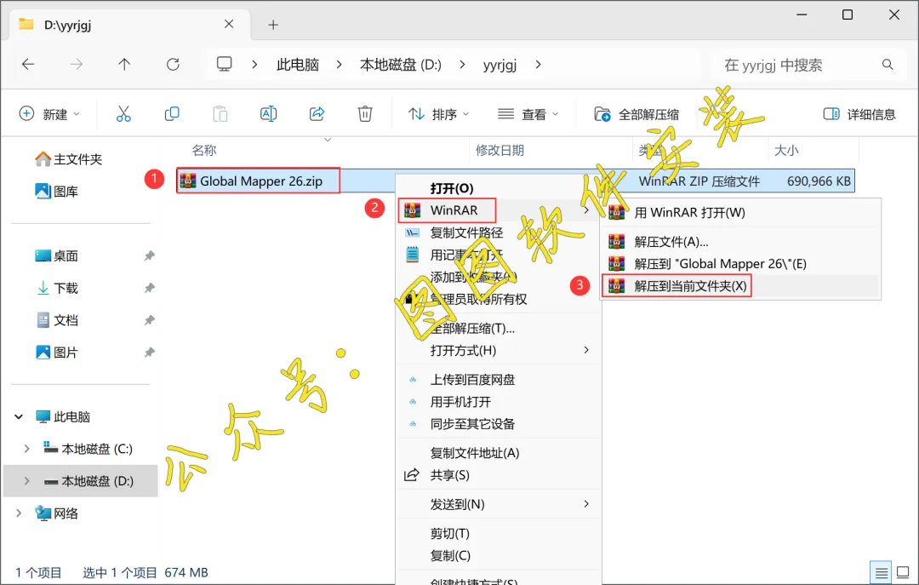Click the pin icon next to 文档
This screenshot has width=919, height=585.
click(150, 320)
